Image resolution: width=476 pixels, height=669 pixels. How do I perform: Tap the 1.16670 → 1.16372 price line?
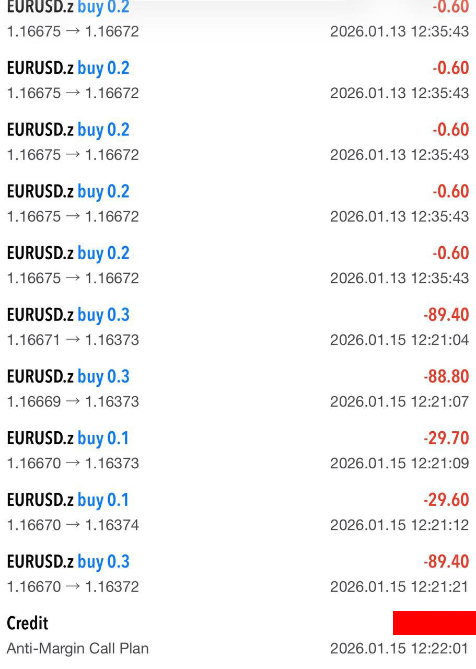[73, 586]
